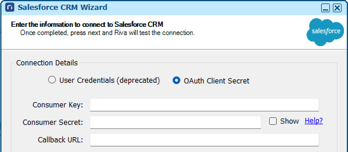
Task: Click the Salesforce CRM Wizard title text
Action: [x=62, y=8]
